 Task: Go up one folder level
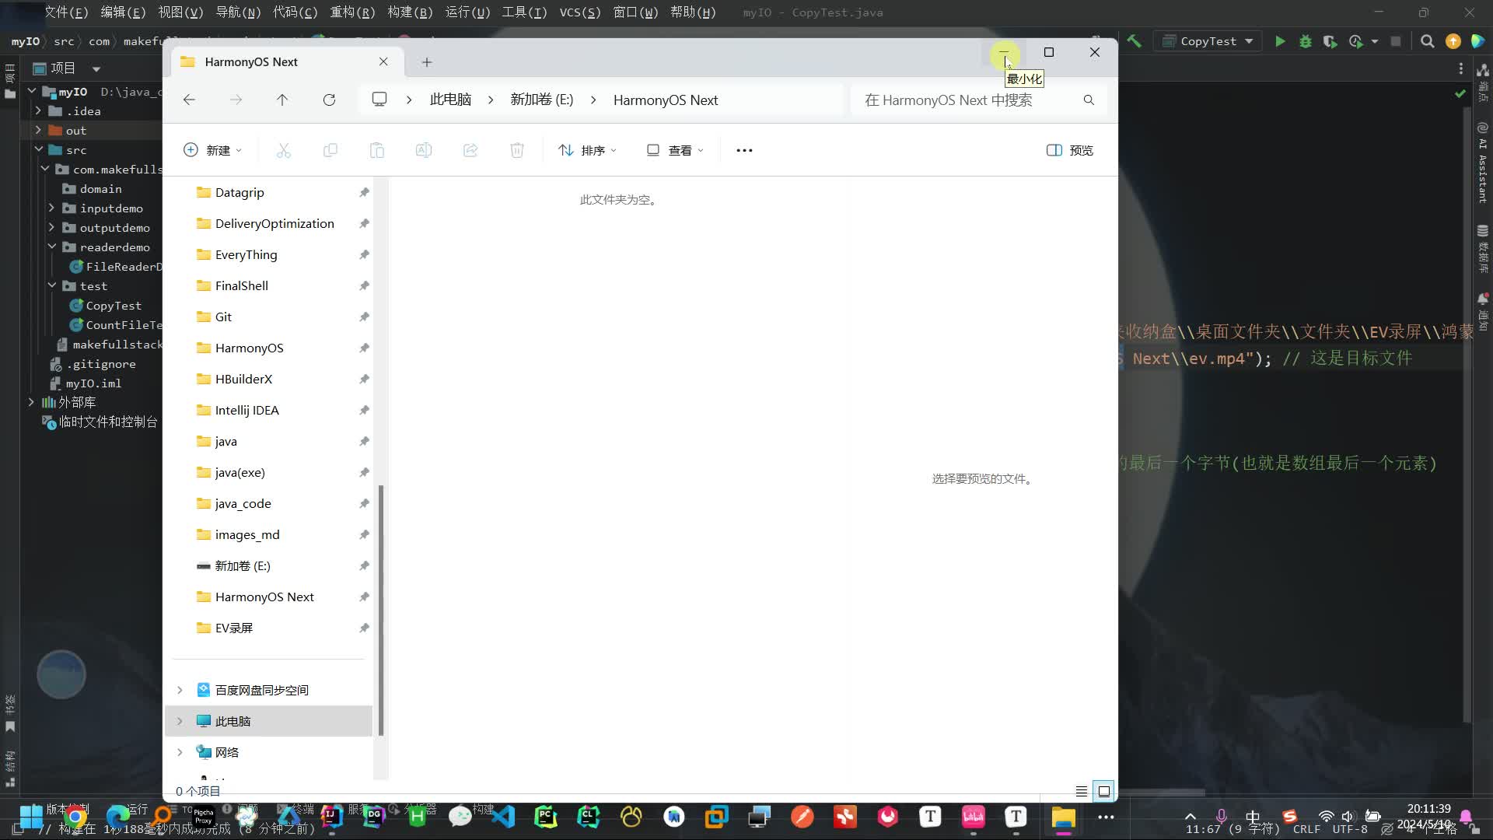click(x=282, y=100)
